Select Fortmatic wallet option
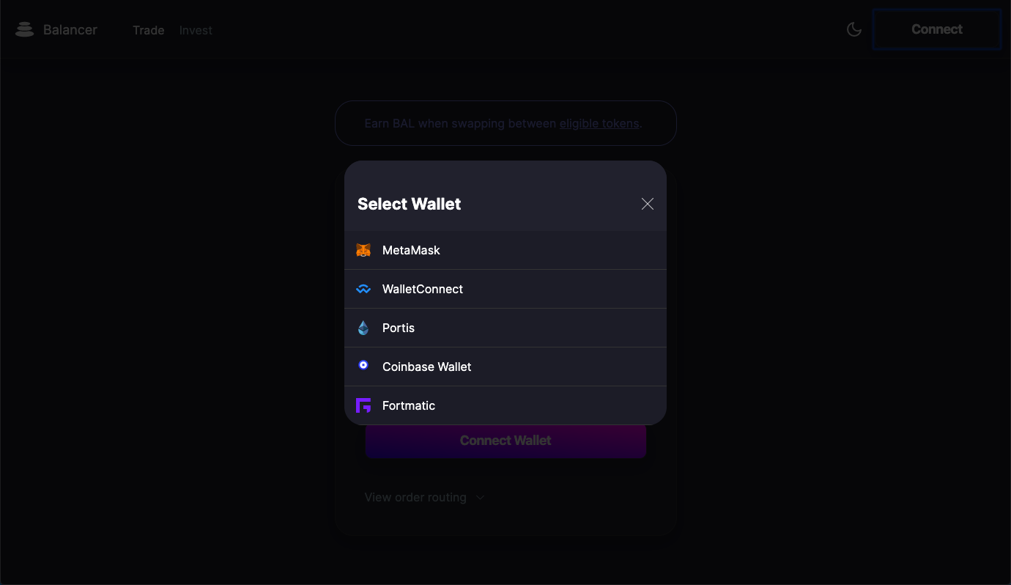1011x585 pixels. [505, 405]
